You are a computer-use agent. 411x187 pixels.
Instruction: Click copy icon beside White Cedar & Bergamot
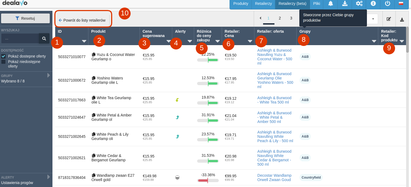coord(94,156)
